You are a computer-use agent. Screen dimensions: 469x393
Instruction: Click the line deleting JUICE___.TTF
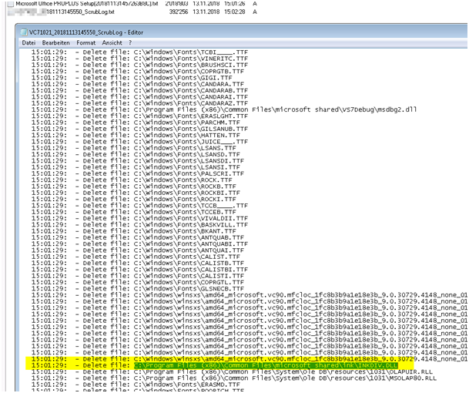(139, 142)
